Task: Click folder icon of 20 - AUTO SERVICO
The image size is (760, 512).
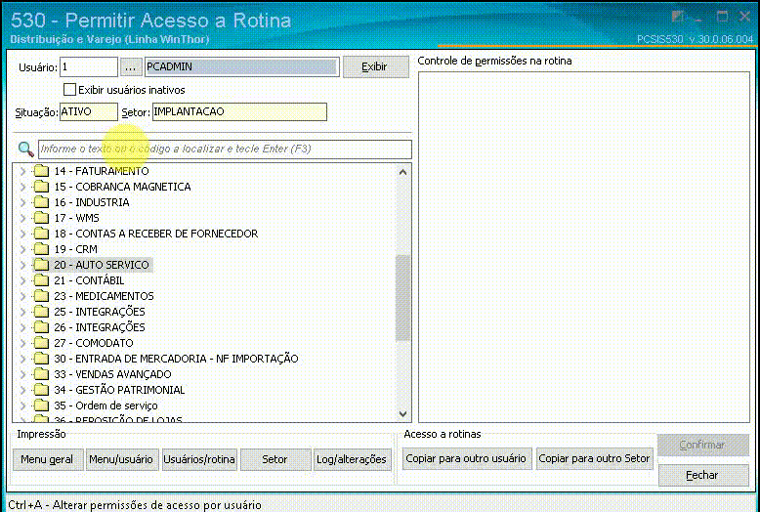Action: [42, 265]
